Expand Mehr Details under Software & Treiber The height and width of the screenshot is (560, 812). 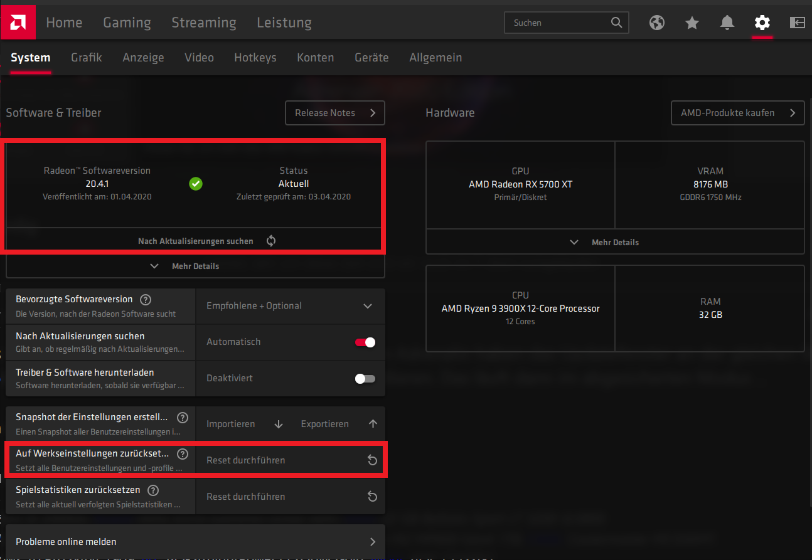pos(195,266)
